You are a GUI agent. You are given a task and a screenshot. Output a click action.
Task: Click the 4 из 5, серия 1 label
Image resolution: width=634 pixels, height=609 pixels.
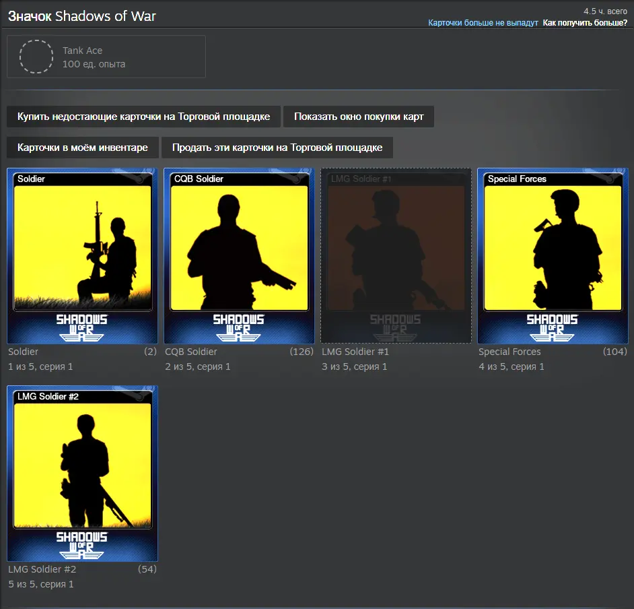512,366
